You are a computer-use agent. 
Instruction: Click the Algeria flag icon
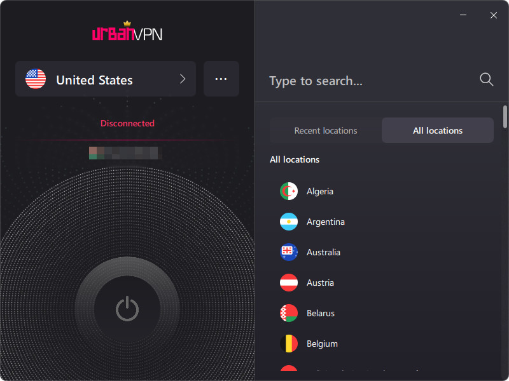[x=289, y=191]
